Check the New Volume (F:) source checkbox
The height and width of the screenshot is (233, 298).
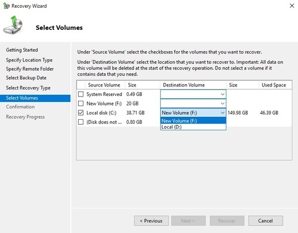coord(80,103)
